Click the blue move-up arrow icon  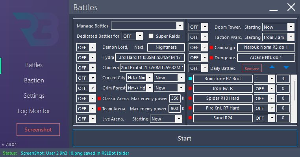272,67
